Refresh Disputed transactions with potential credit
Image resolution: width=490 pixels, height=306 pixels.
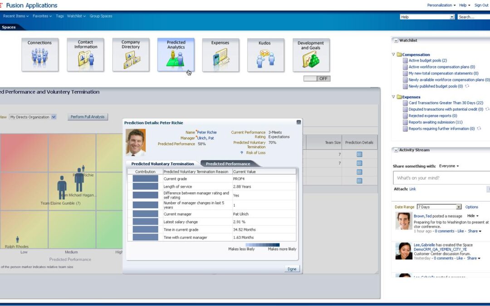[487, 109]
